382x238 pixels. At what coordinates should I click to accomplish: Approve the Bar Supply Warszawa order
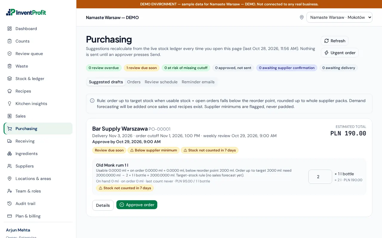137,205
